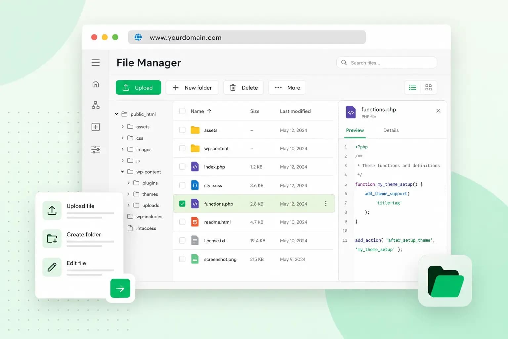Click the purple PHP icon in preview header

click(351, 112)
